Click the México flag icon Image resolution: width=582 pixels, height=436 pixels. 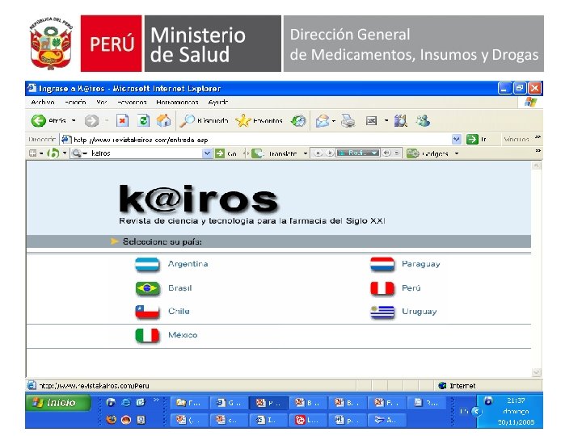point(147,336)
